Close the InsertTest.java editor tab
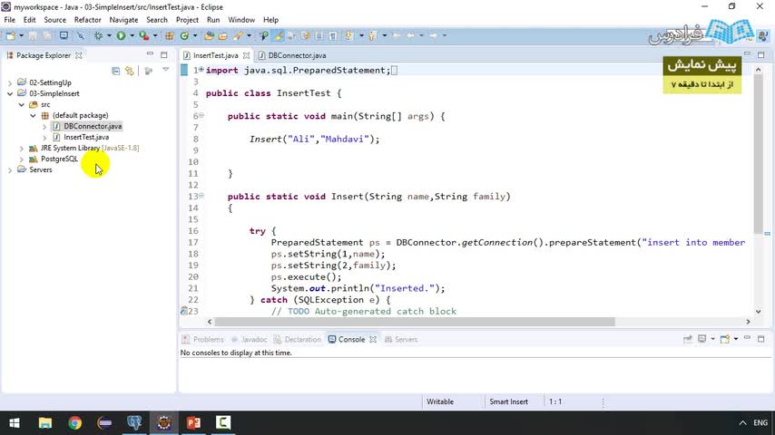Screen dimensions: 775x435 [x=246, y=55]
